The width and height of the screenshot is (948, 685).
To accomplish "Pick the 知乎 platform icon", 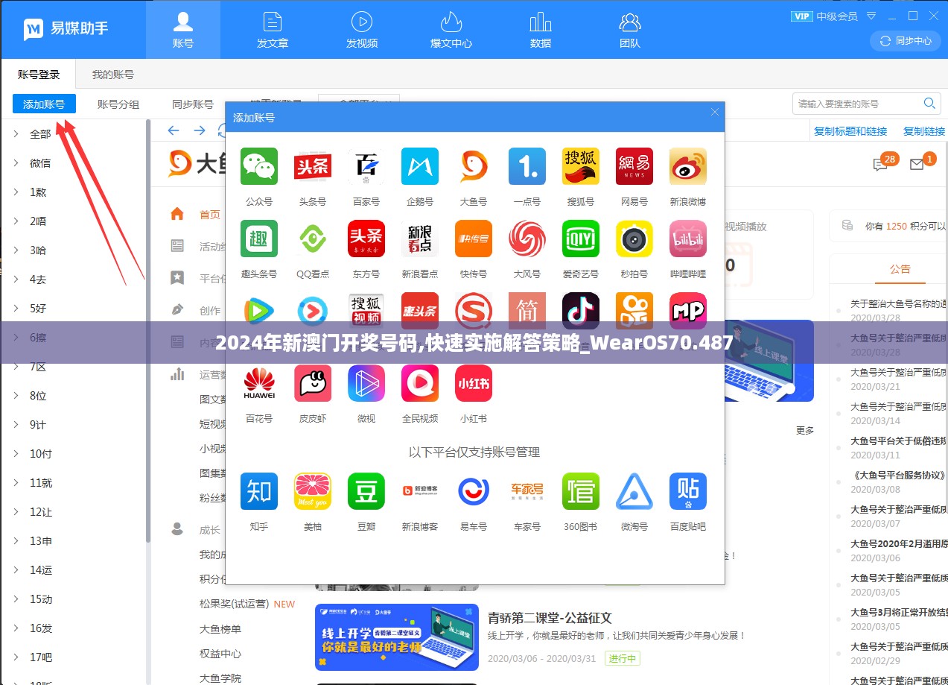I will (x=259, y=491).
